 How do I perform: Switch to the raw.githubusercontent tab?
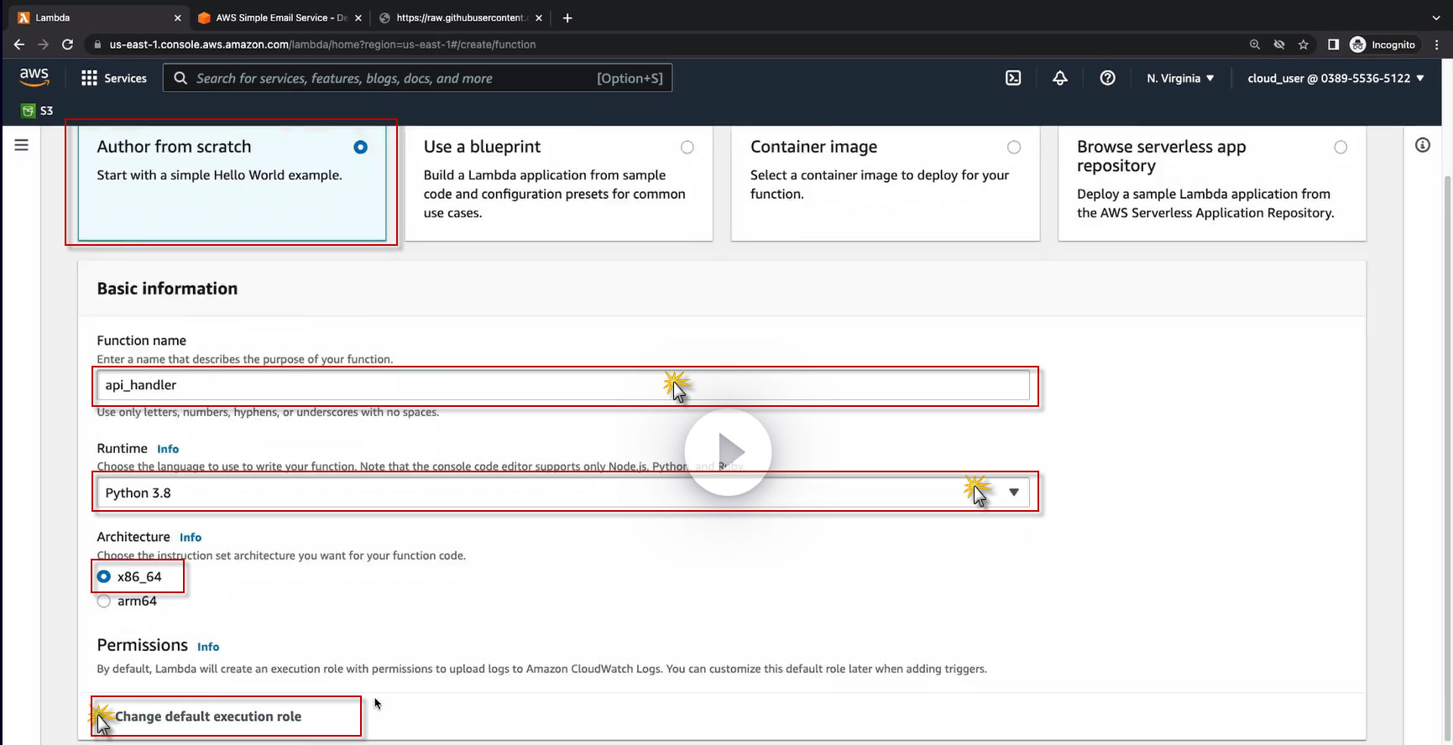click(x=461, y=18)
